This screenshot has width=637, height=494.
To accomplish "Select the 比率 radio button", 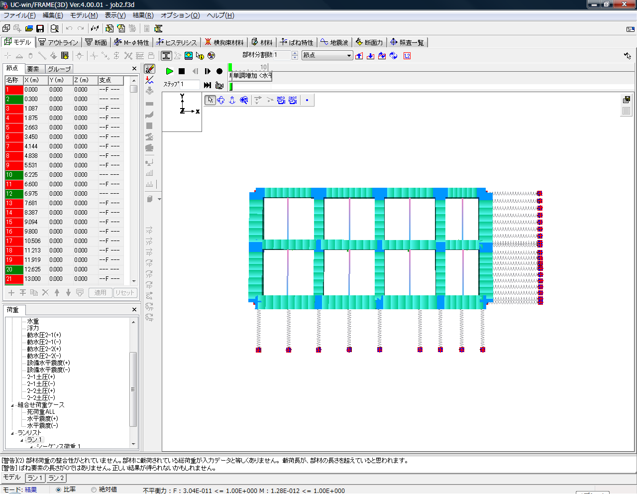I will 58,490.
